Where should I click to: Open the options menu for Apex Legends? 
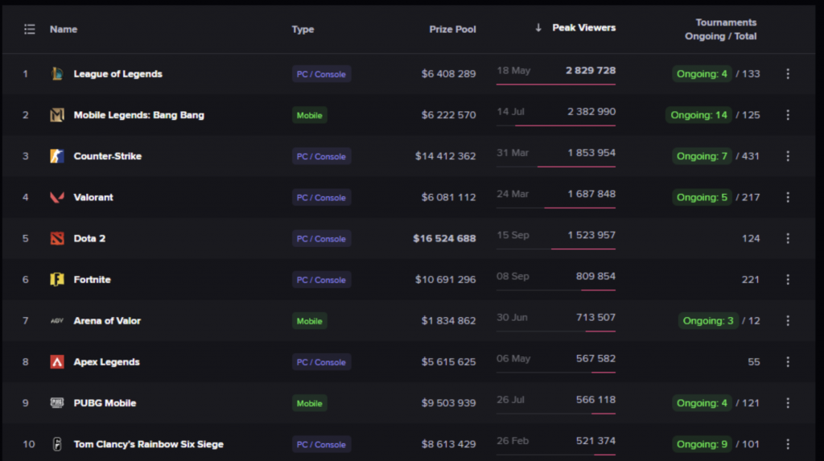coord(788,362)
